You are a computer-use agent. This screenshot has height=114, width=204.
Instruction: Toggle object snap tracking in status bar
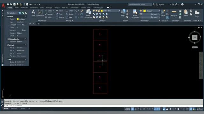(155, 109)
